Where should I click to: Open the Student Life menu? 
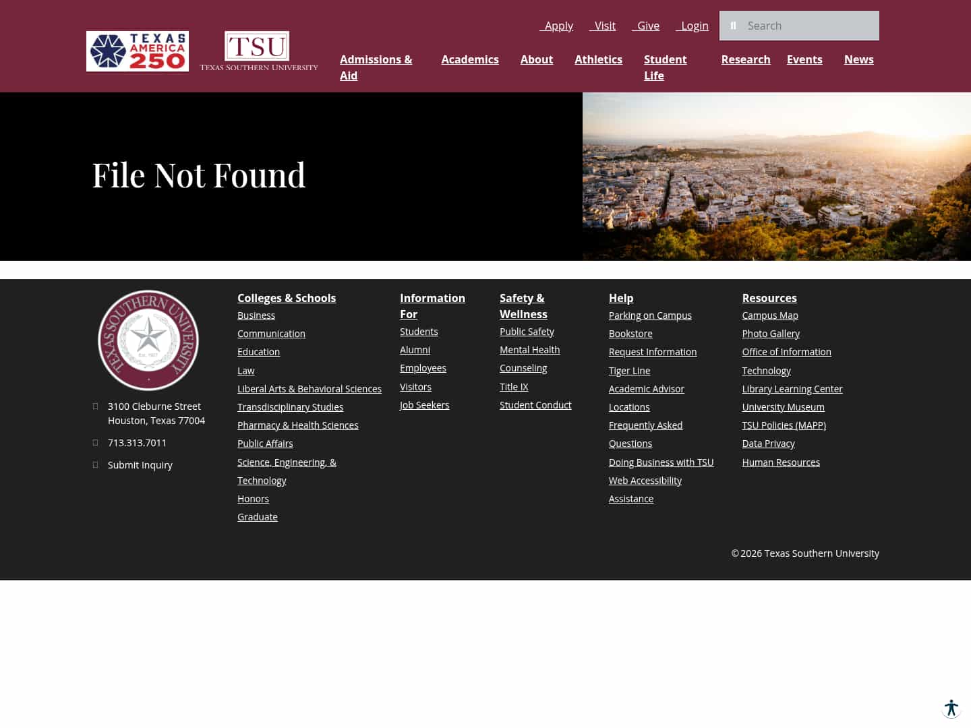[666, 67]
